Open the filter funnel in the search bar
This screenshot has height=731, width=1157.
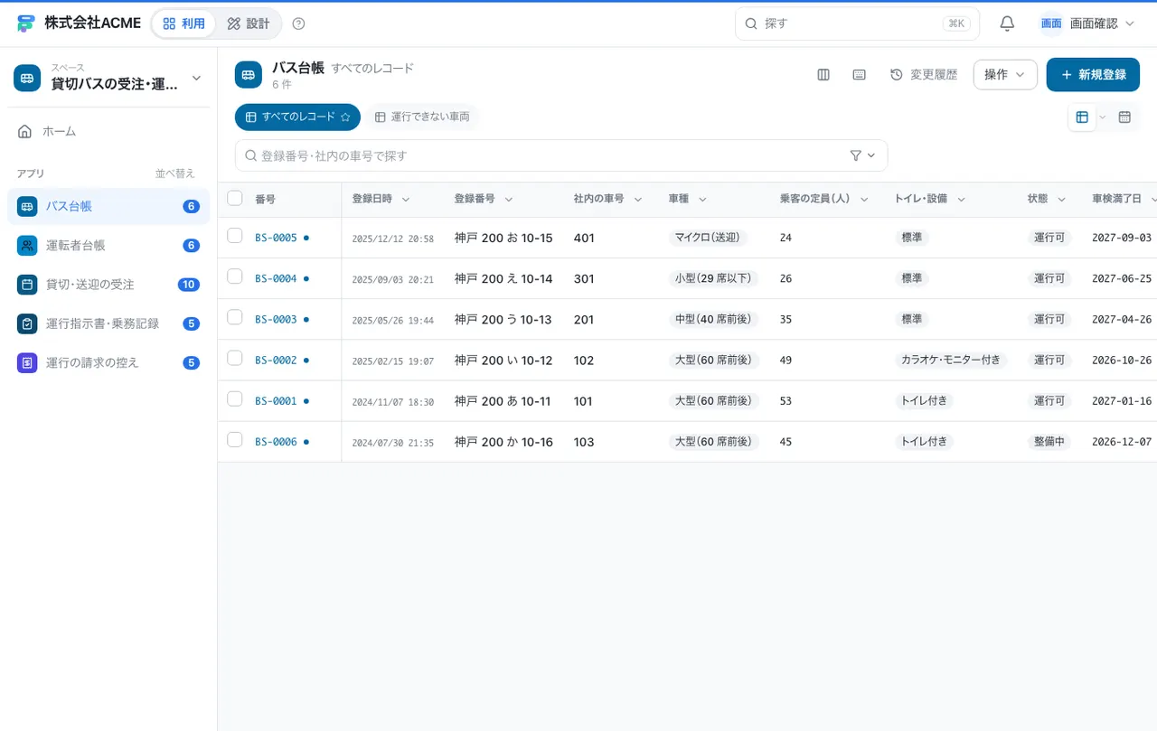point(862,155)
